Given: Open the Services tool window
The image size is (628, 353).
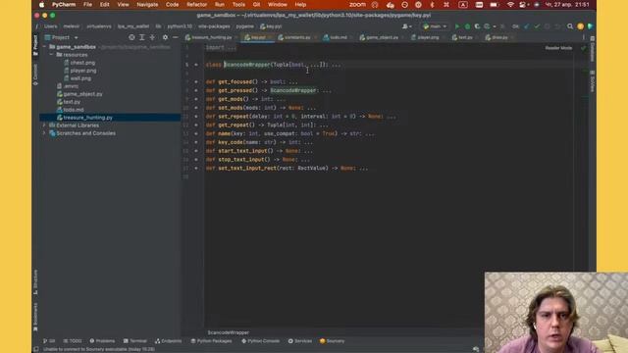Looking at the screenshot, I should pos(300,341).
